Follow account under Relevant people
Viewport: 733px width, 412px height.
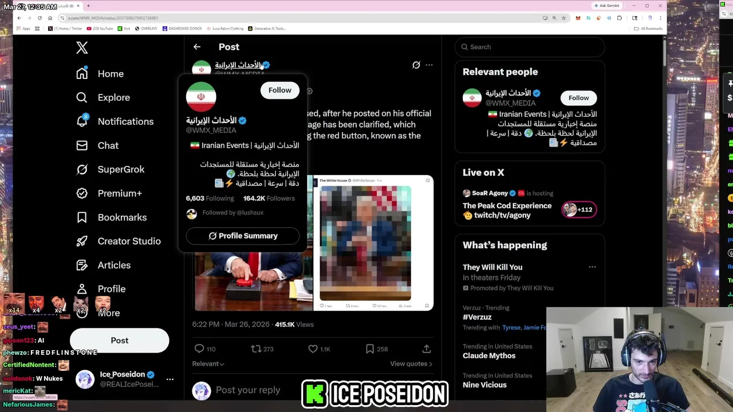[x=578, y=98]
